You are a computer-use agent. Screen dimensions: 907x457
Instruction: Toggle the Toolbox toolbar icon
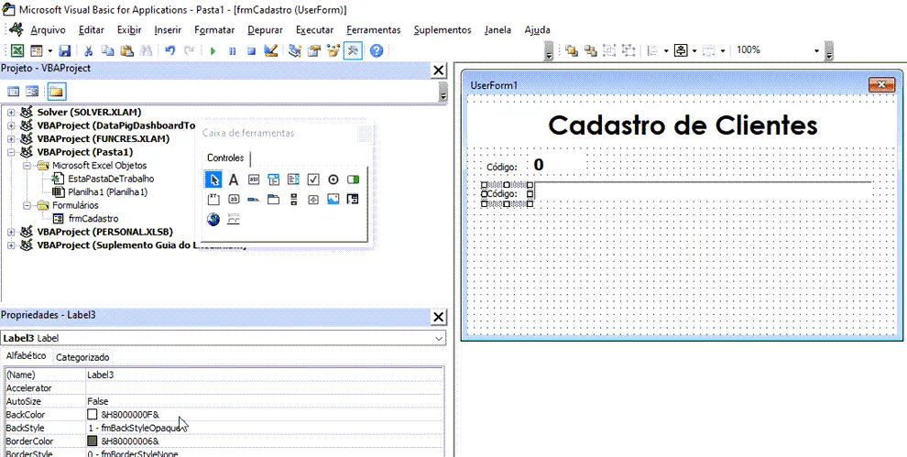[x=353, y=51]
